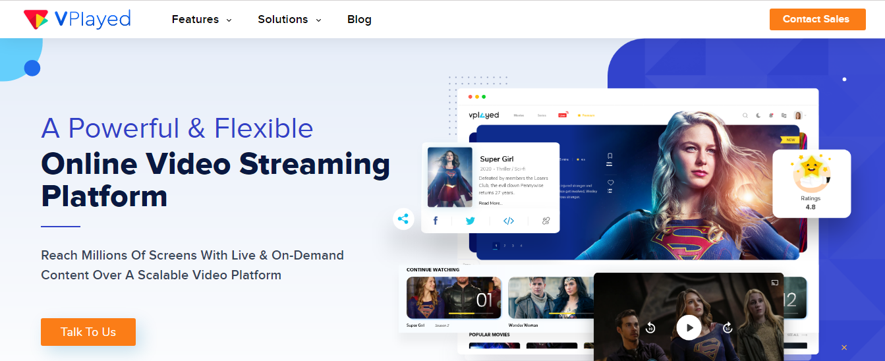Click the round blue share icon
Image resolution: width=885 pixels, height=361 pixels.
click(x=403, y=219)
